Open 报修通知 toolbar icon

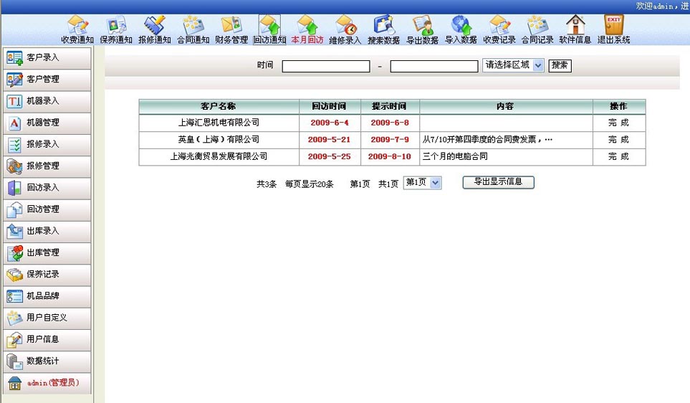coord(155,29)
